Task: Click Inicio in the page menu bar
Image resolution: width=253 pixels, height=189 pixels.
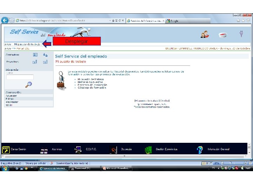Action: (x=8, y=44)
